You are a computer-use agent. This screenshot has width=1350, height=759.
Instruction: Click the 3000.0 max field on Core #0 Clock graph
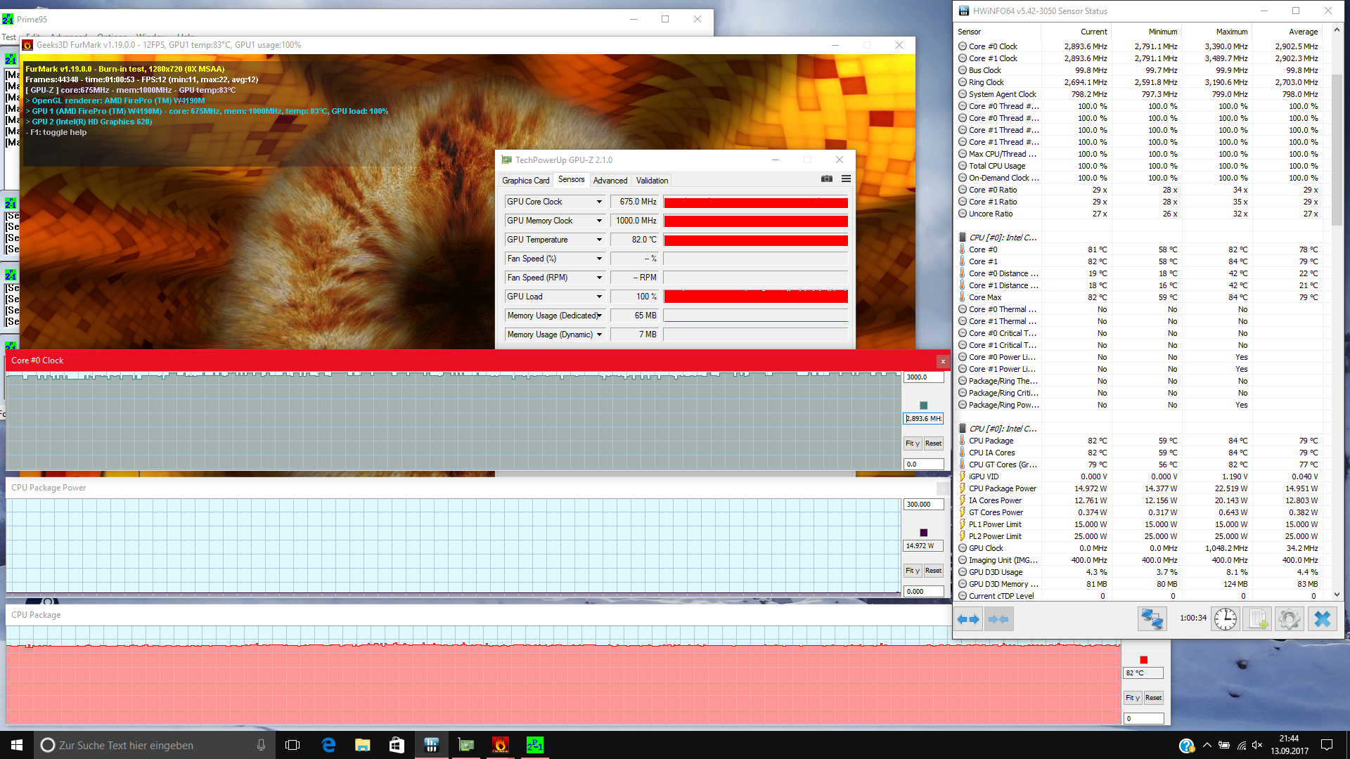point(922,377)
